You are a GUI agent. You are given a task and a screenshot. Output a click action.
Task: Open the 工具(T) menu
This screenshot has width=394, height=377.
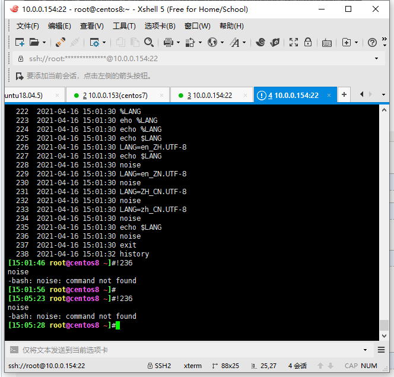[x=124, y=26]
